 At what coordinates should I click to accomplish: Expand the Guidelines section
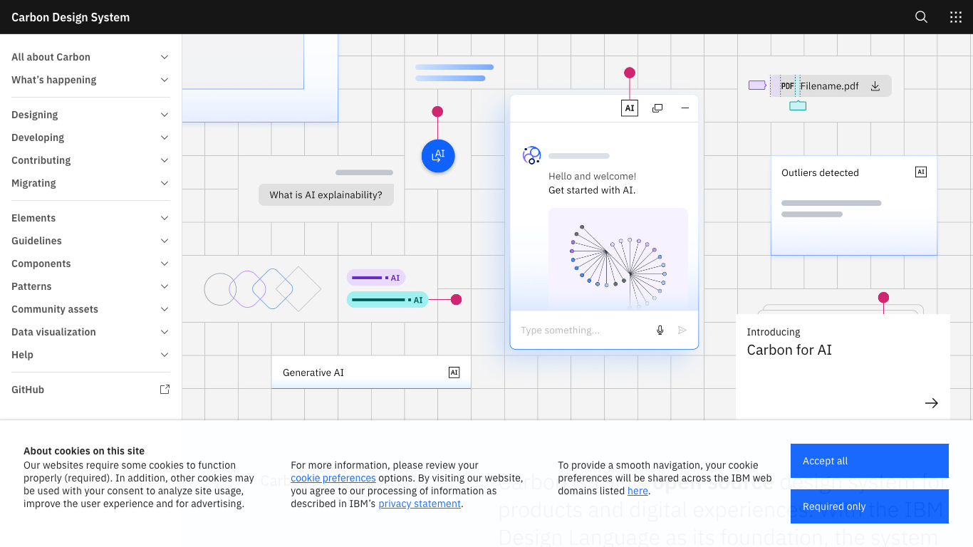point(90,241)
